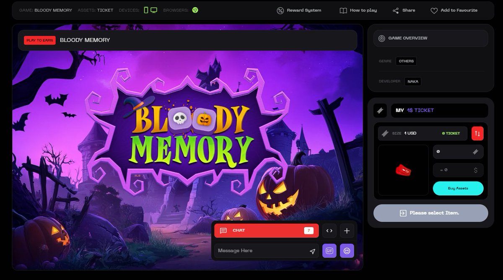Click the red ticket thumbnail
The image size is (503, 280).
[x=403, y=170]
